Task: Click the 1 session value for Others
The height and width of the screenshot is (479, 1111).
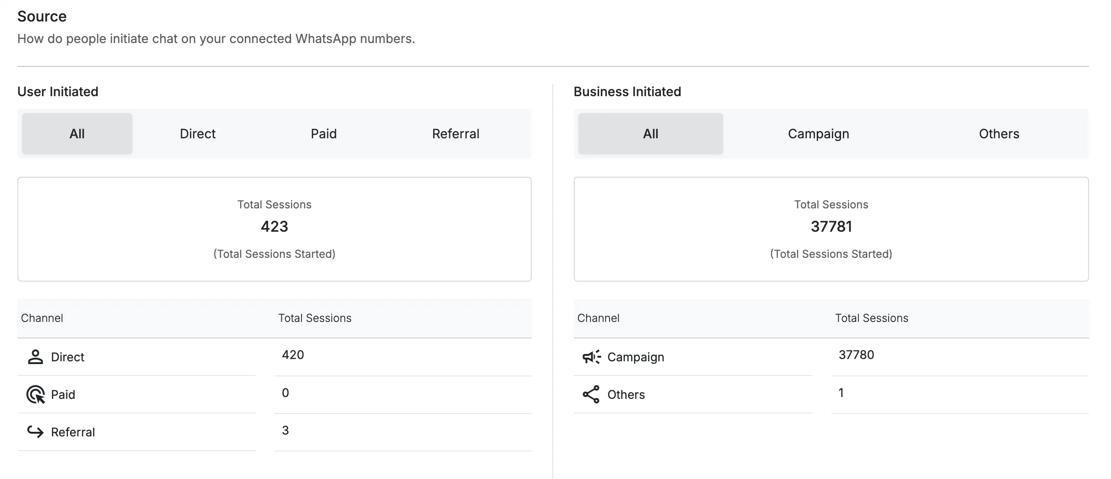Action: pos(841,393)
